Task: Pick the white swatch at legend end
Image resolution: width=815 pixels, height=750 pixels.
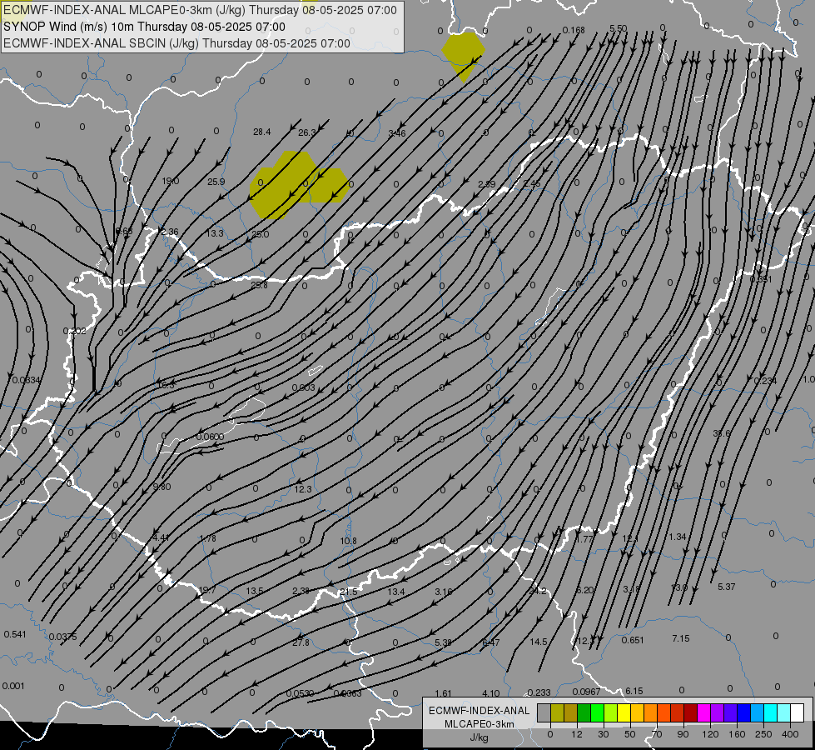Action: pos(797,713)
